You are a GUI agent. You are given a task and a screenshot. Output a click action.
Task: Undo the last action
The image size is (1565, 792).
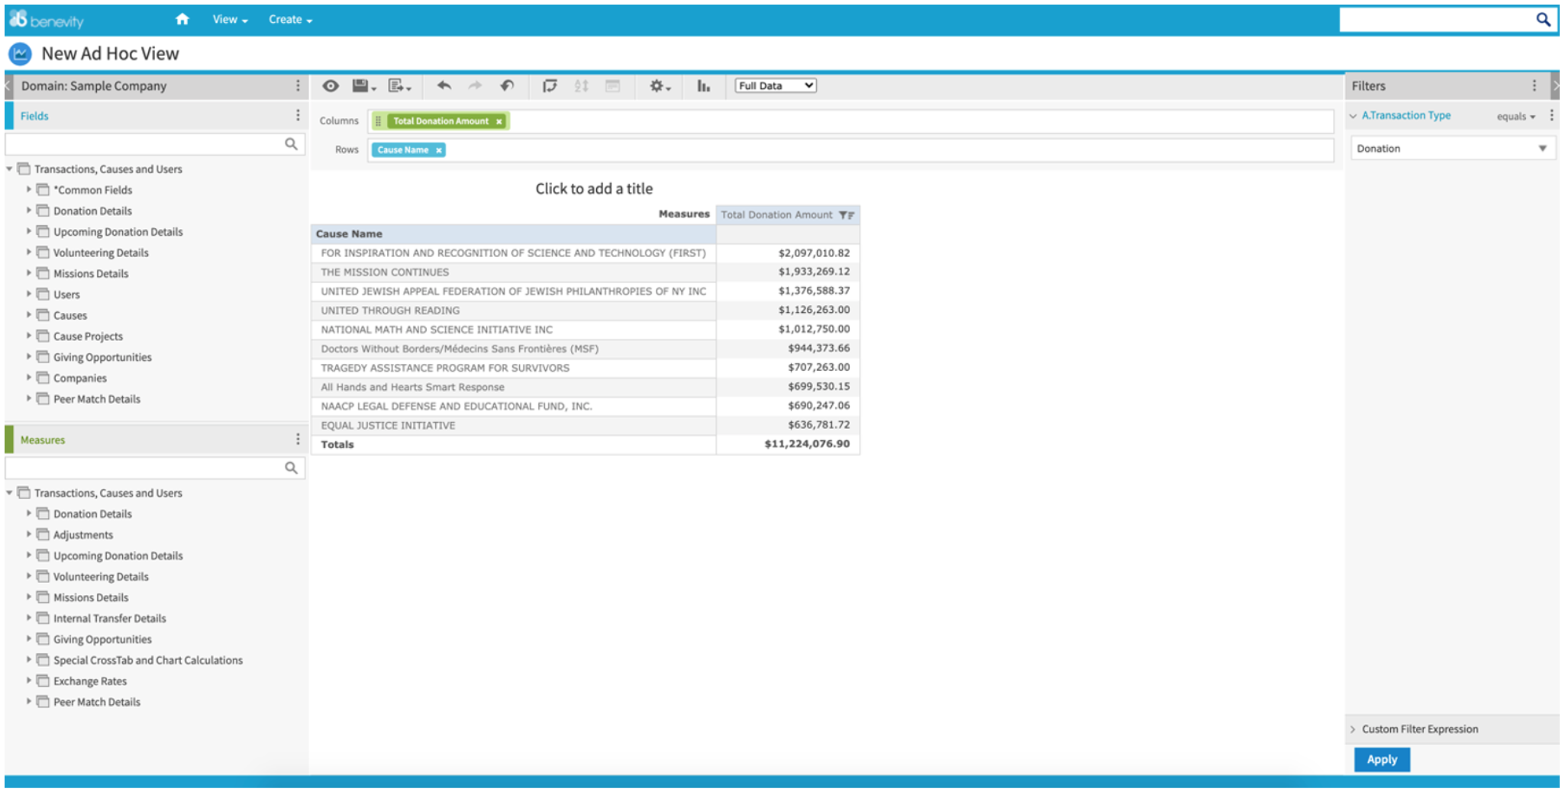pyautogui.click(x=444, y=86)
